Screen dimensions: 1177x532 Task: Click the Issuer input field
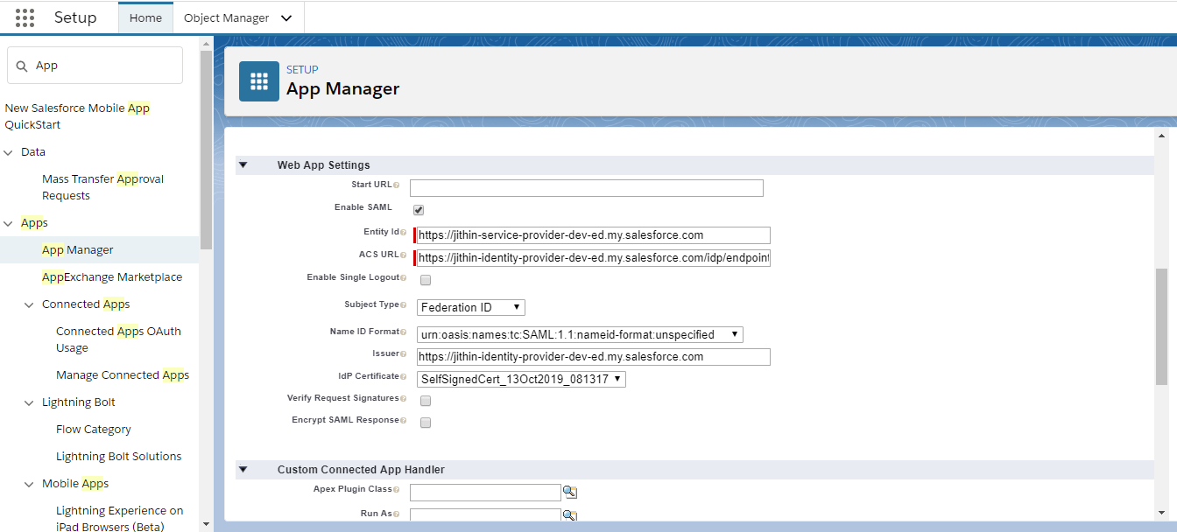tap(594, 357)
